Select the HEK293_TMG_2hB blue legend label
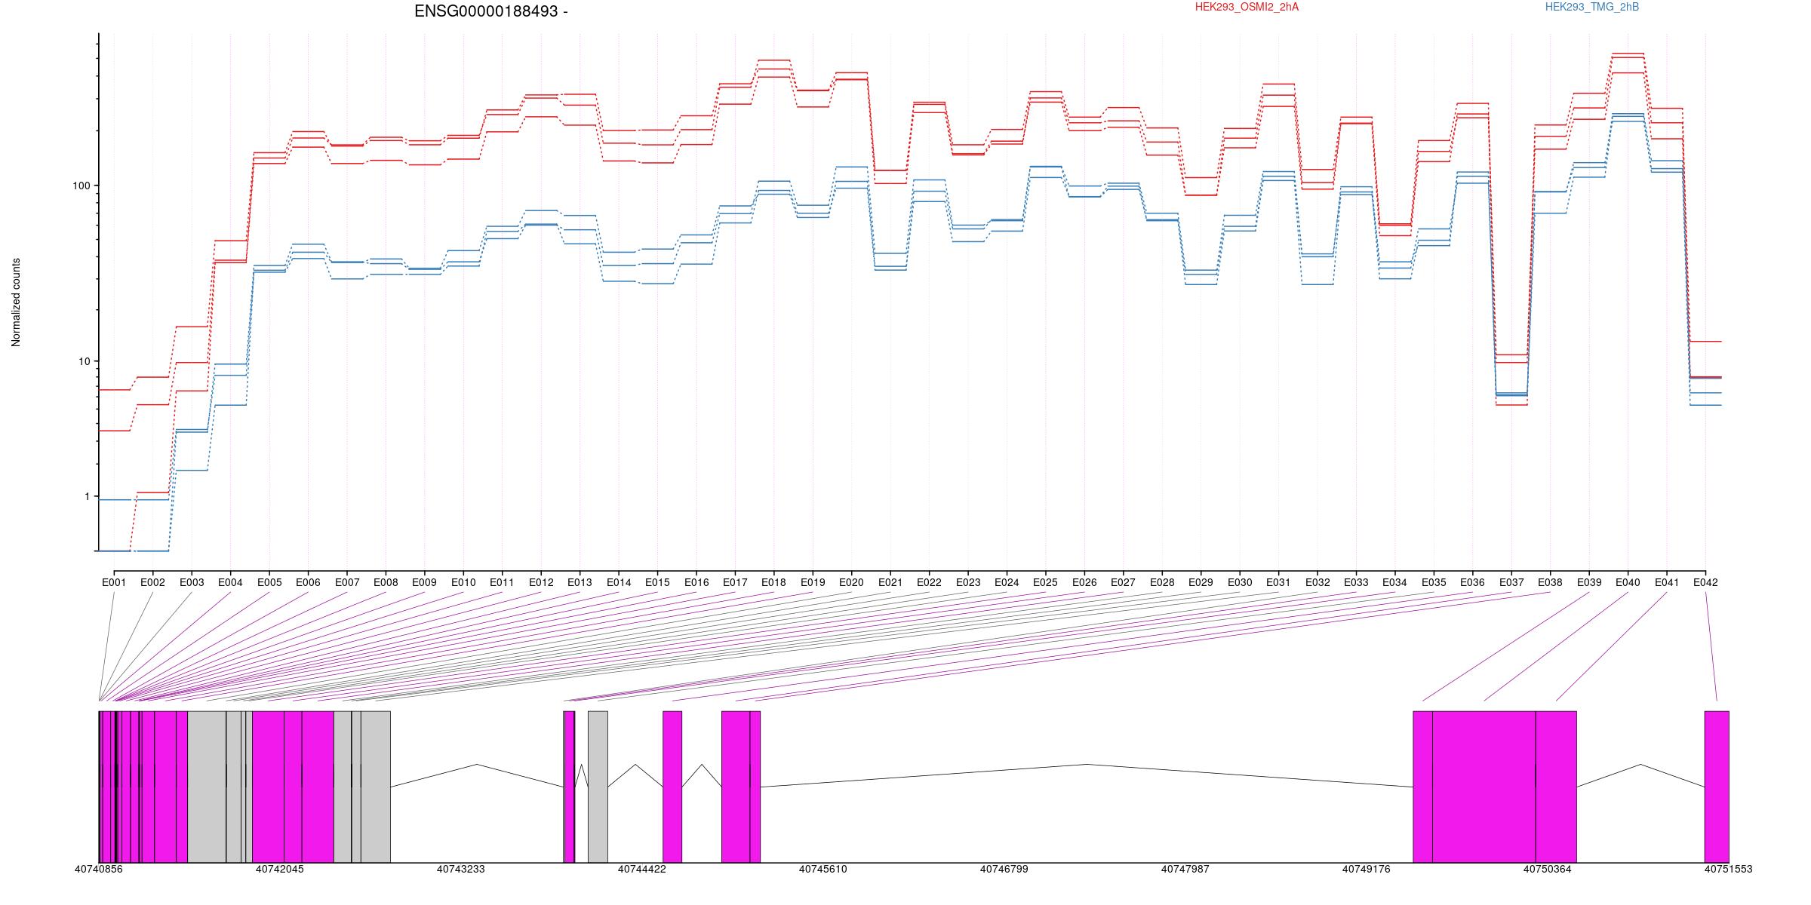The height and width of the screenshot is (905, 1811). pyautogui.click(x=1592, y=7)
